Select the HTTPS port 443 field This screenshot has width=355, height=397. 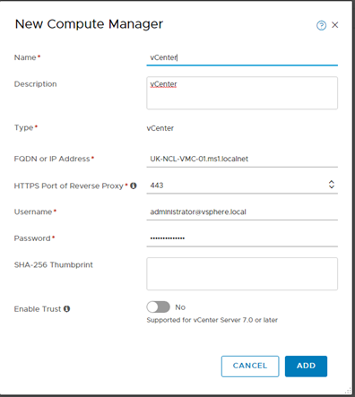click(x=238, y=186)
